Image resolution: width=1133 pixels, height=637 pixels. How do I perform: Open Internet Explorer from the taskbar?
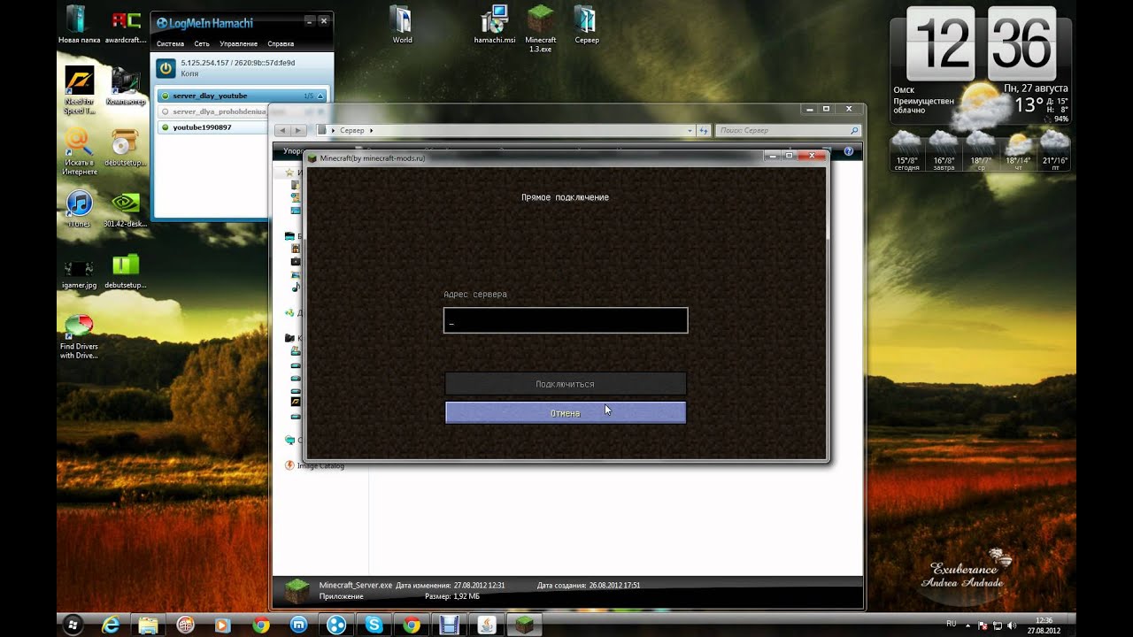(x=111, y=625)
